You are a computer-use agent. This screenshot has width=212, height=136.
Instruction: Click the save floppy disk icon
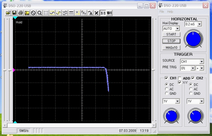point(14,13)
